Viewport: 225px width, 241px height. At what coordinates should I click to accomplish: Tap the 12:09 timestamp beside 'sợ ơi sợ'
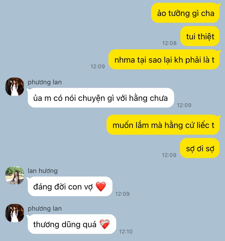click(169, 155)
